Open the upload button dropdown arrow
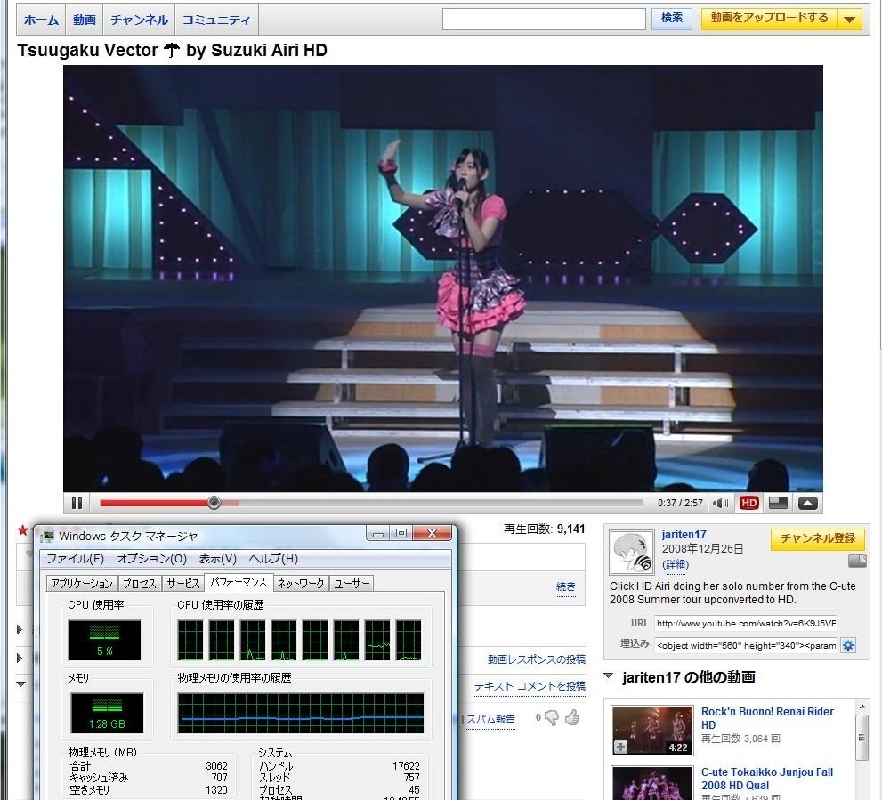882x800 pixels. pos(850,19)
